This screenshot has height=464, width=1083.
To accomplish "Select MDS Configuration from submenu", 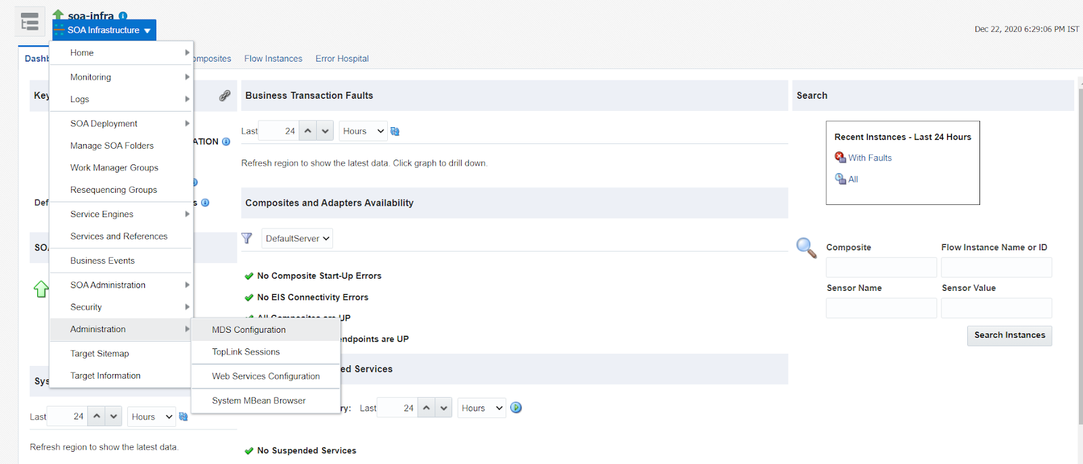I will 248,330.
